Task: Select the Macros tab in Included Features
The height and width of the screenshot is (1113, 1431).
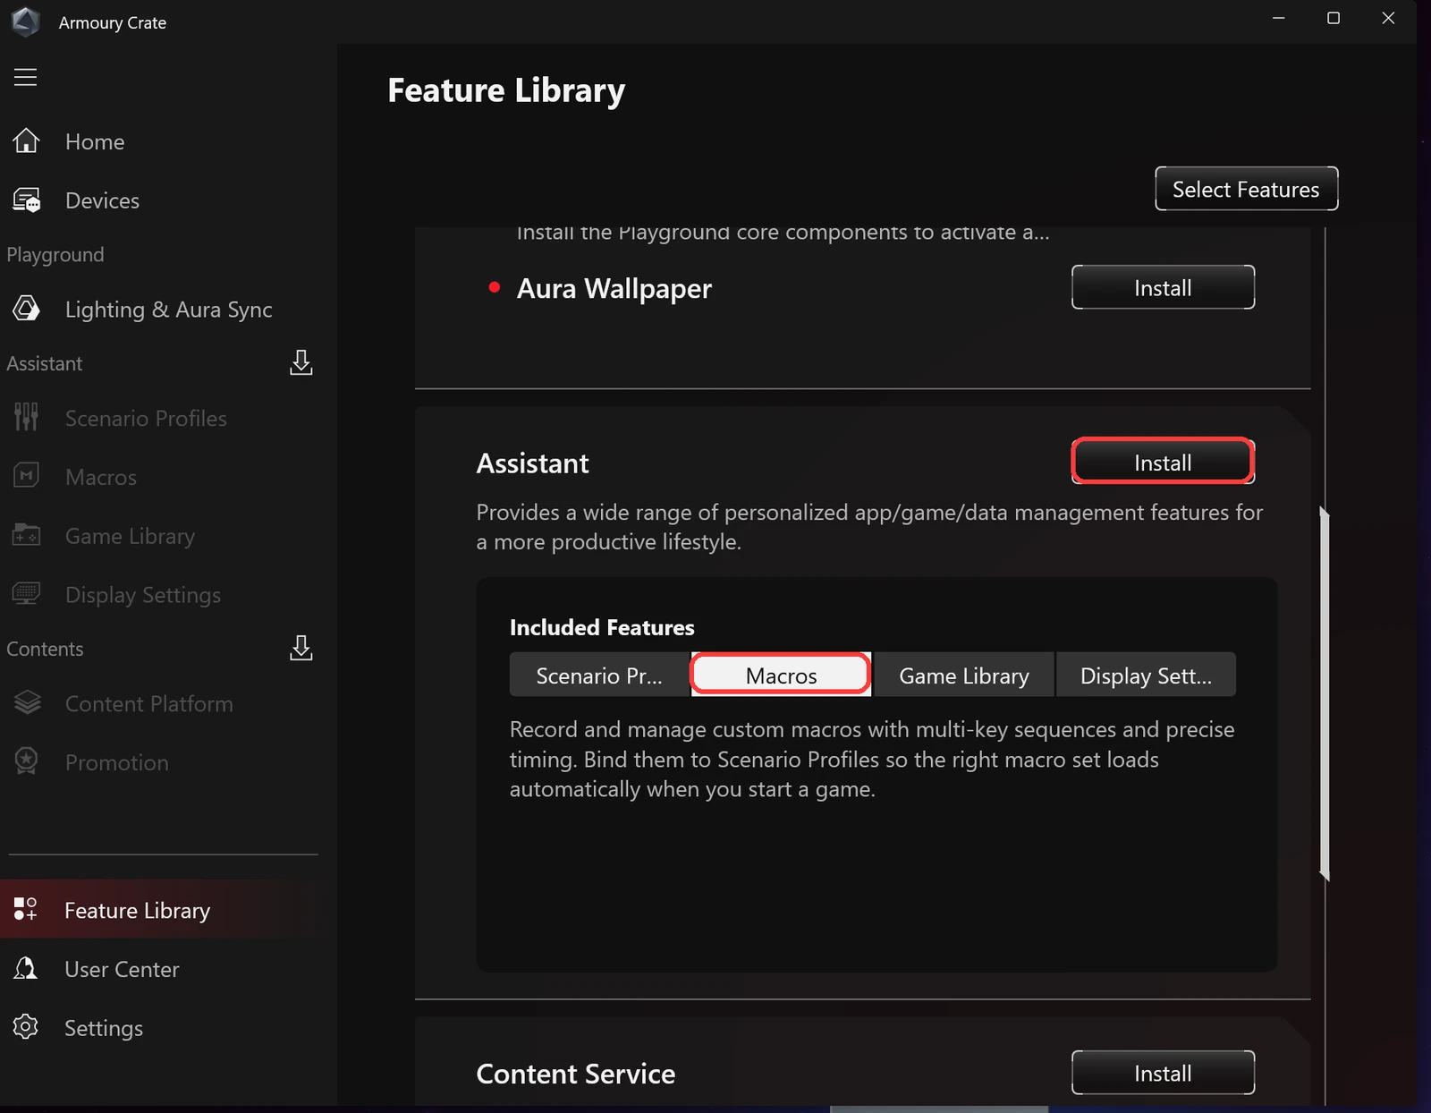Action: 781,675
